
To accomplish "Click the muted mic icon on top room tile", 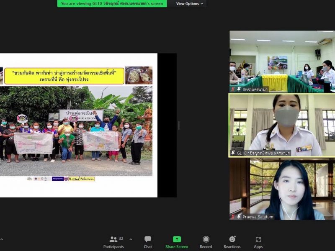I will (x=233, y=89).
